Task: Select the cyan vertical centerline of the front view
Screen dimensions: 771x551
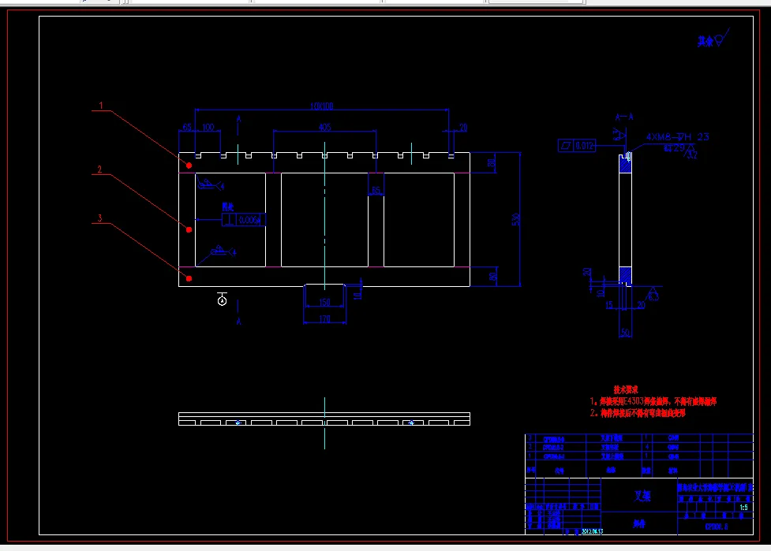Action: [x=324, y=216]
